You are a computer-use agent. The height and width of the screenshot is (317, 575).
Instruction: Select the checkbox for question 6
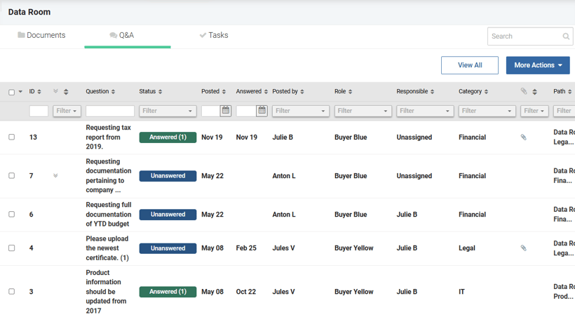[x=11, y=215]
